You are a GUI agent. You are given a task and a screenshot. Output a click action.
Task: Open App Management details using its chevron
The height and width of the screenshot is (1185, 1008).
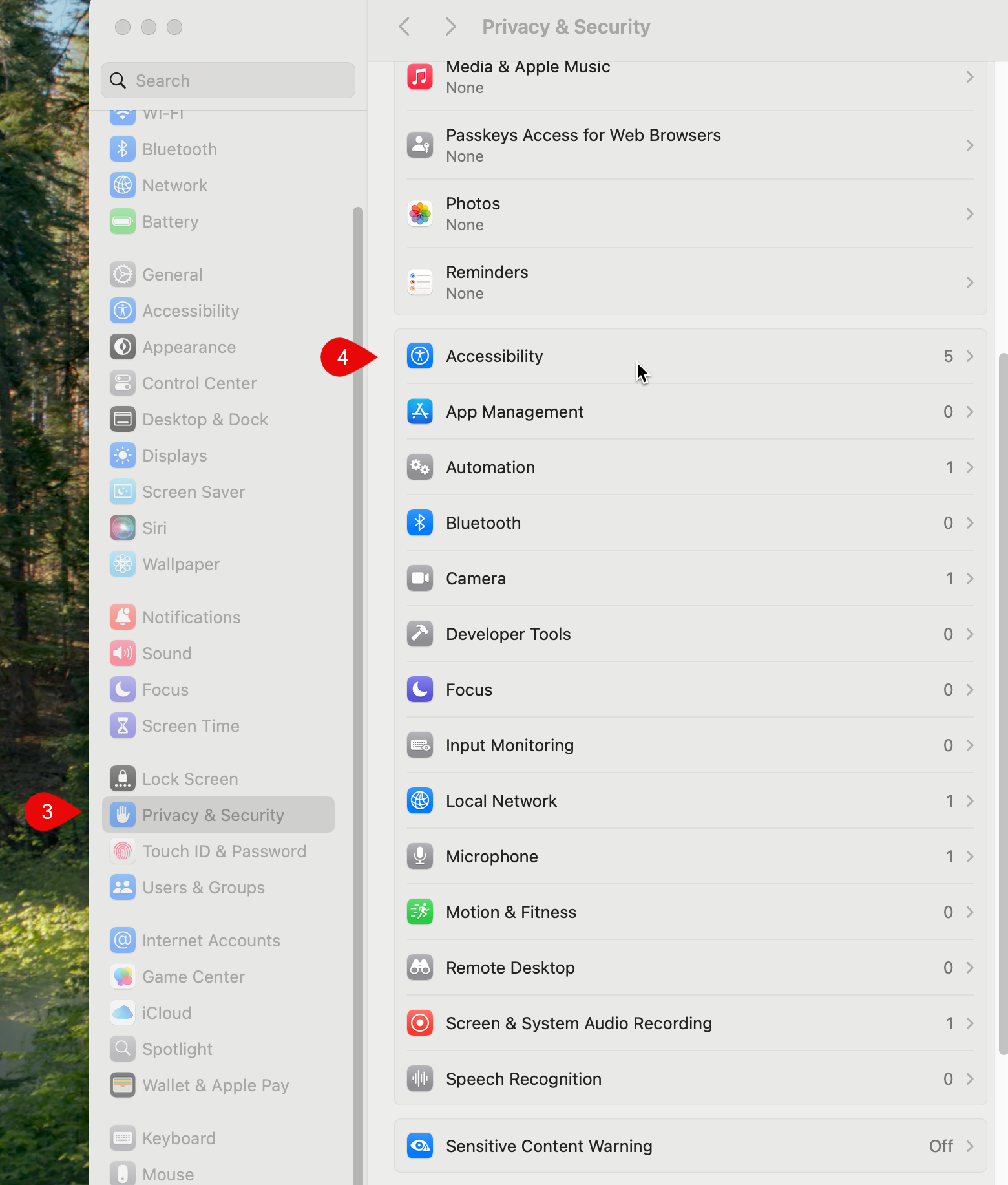point(970,412)
